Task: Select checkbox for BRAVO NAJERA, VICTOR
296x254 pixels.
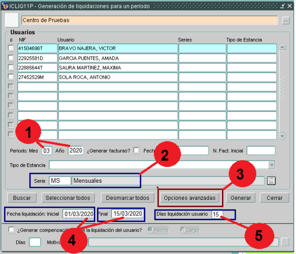Action: click(11, 48)
